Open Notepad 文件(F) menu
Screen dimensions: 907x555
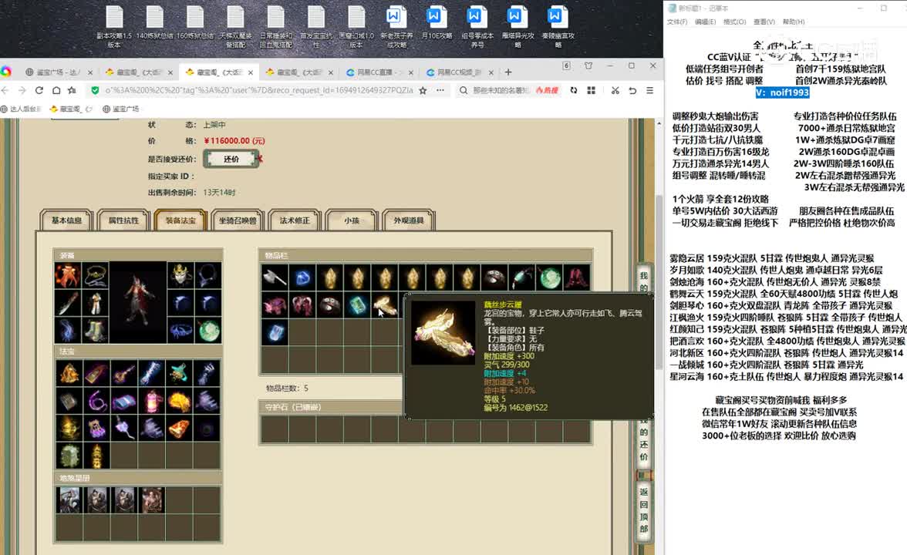[677, 22]
